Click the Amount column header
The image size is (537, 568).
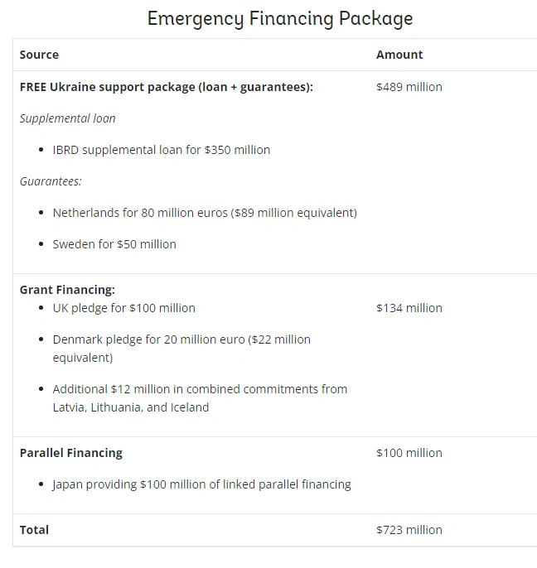[x=399, y=55]
